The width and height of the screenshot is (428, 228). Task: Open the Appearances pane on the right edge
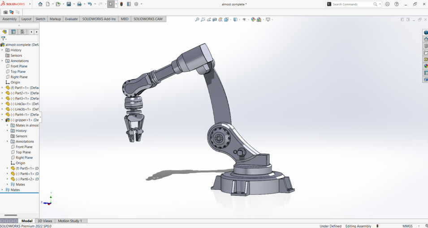click(x=425, y=66)
